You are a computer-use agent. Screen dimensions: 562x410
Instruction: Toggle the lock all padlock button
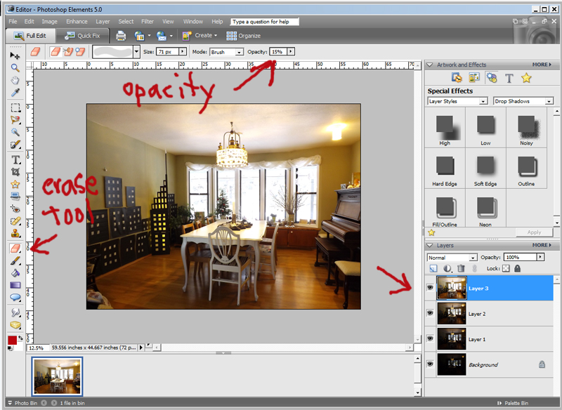pos(517,268)
